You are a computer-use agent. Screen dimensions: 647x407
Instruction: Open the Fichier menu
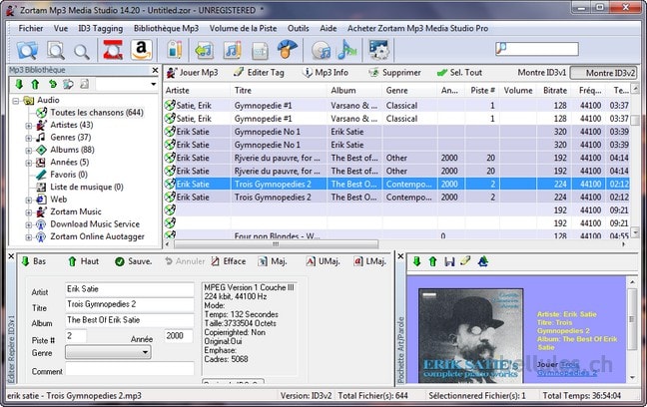pos(31,29)
